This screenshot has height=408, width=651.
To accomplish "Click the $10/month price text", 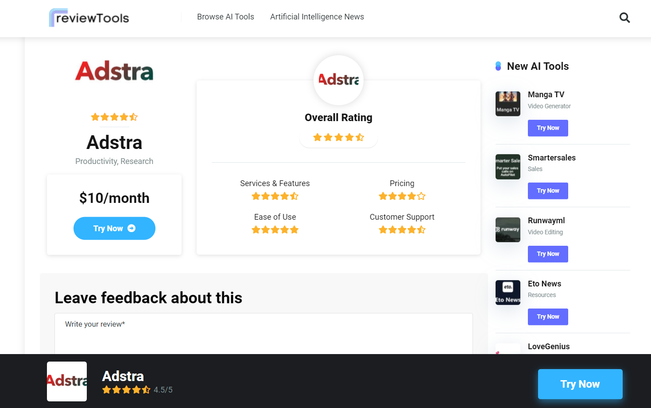I will [x=114, y=198].
